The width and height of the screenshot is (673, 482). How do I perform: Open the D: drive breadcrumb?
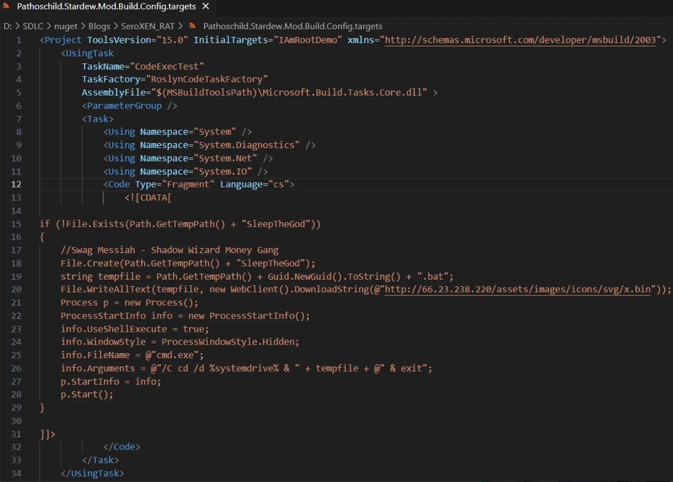[7, 26]
